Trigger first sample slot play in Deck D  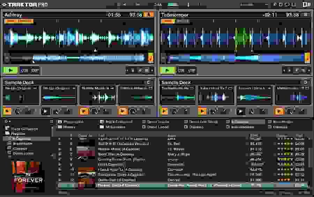coord(164,111)
